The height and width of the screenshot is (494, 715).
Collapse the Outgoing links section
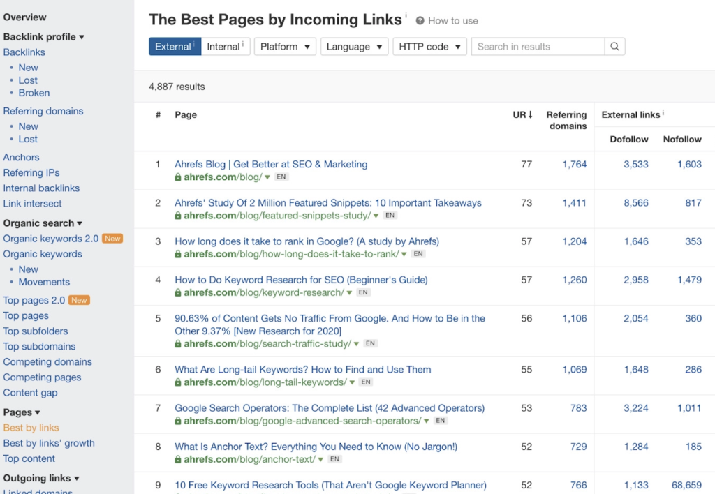[x=41, y=478]
